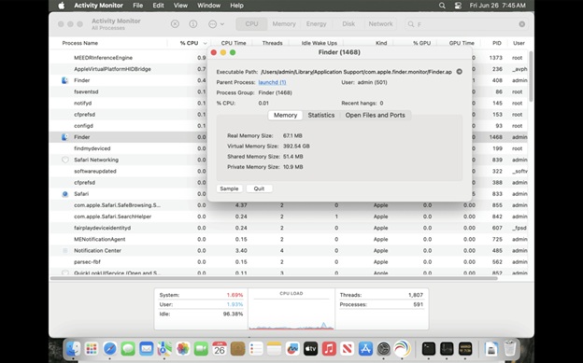Open Photos from the Dock
Viewport: 583px width, 363px height.
182,349
